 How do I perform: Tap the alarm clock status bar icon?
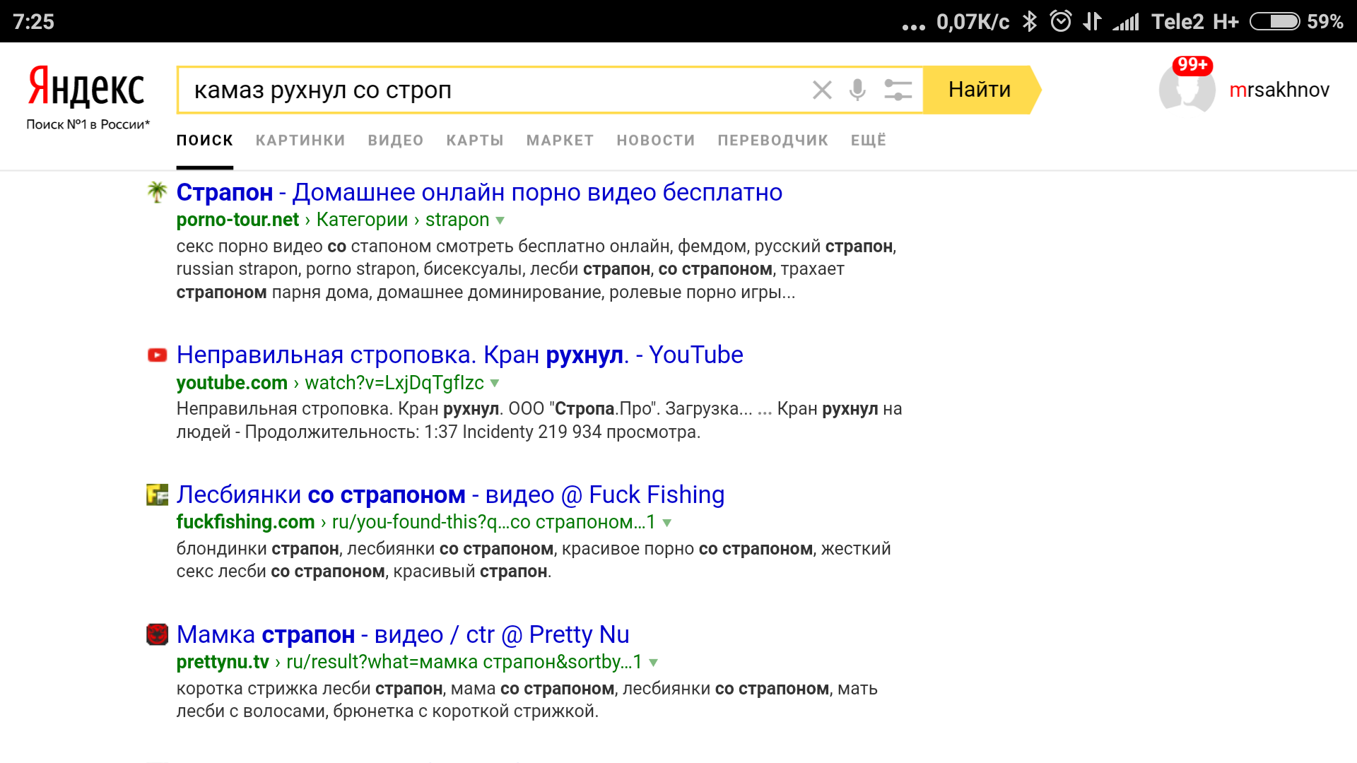[x=1060, y=21]
